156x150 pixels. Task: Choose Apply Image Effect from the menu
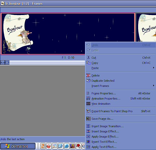[105, 137]
